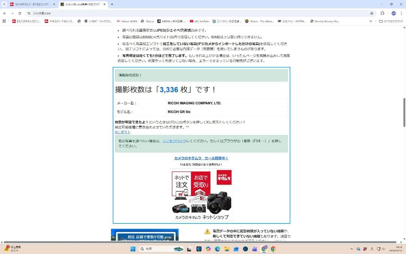
Task: Open the ビットコイン bookmark
Action: (x=227, y=21)
